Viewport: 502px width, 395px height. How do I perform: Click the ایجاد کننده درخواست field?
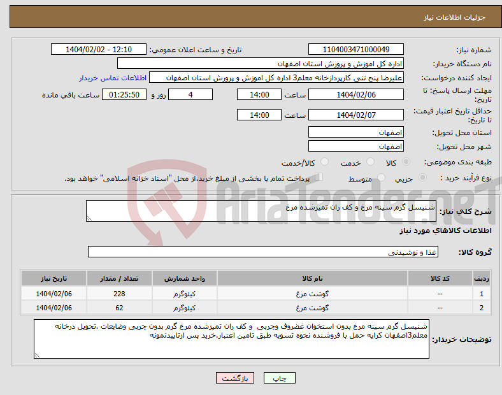click(x=276, y=78)
